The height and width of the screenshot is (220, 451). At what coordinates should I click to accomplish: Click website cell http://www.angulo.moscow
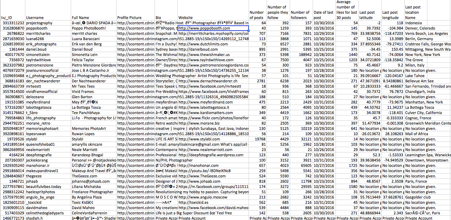[x=213, y=197]
